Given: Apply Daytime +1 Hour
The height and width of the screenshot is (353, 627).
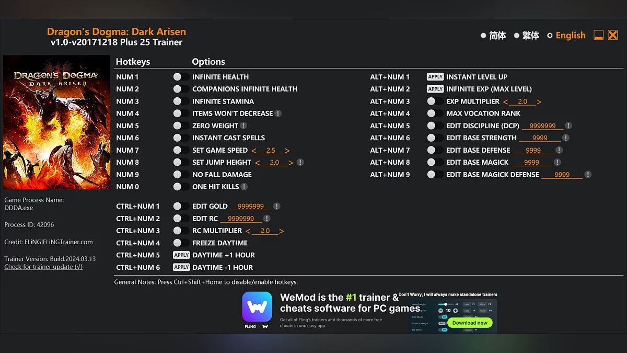Looking at the screenshot, I should pyautogui.click(x=181, y=255).
